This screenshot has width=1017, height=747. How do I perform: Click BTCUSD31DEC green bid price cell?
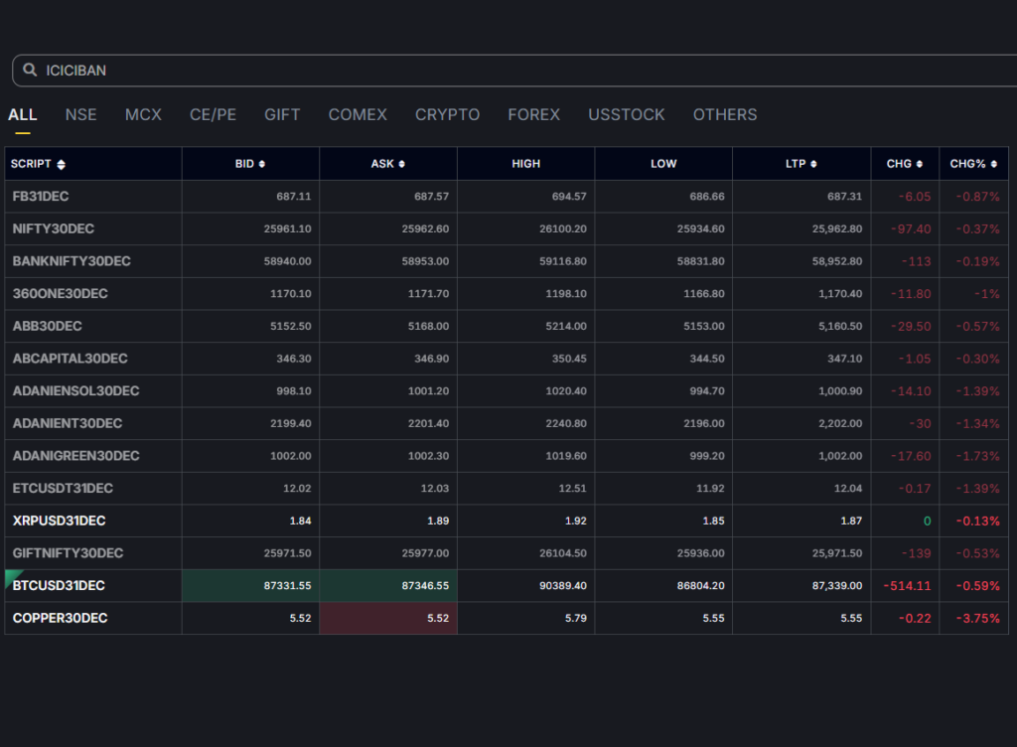tap(250, 586)
